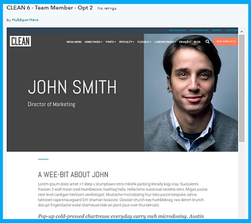Open the Style Guide link

[232, 30]
